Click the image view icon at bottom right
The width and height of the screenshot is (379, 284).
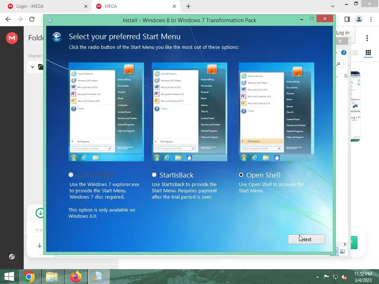click(342, 251)
